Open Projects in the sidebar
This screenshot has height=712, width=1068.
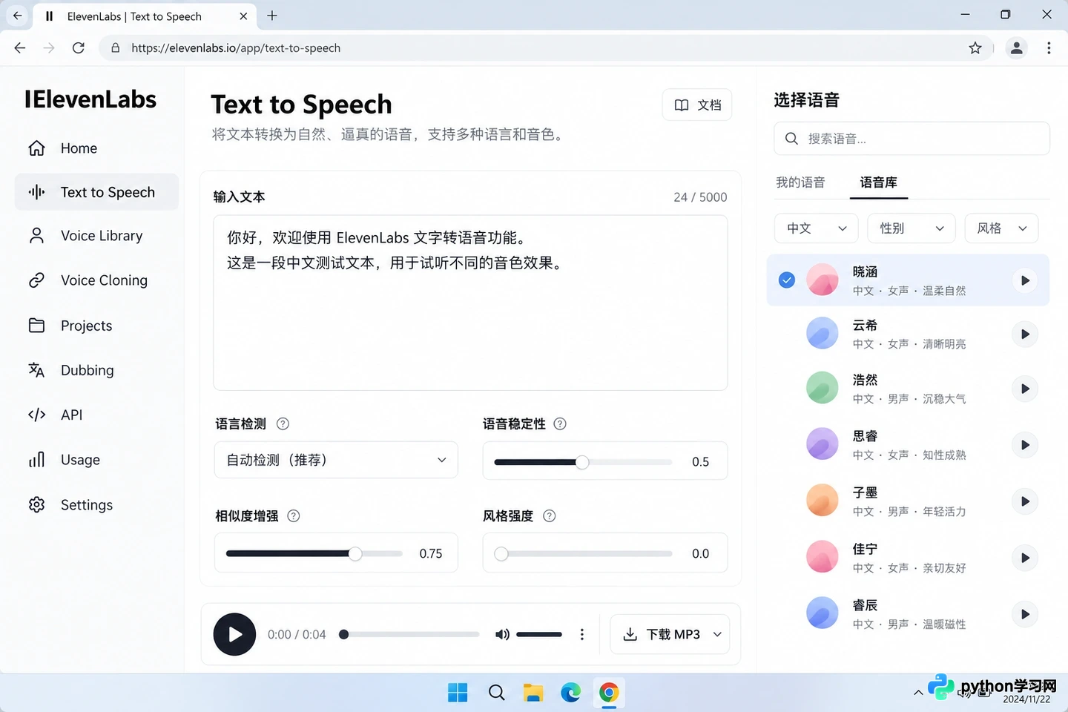96,326
